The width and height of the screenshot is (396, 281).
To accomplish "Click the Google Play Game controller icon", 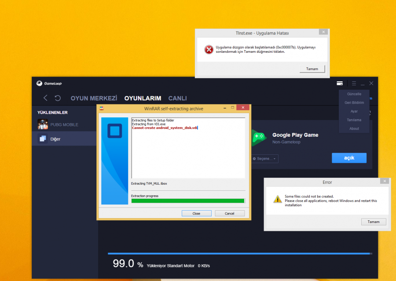I will pos(259,138).
